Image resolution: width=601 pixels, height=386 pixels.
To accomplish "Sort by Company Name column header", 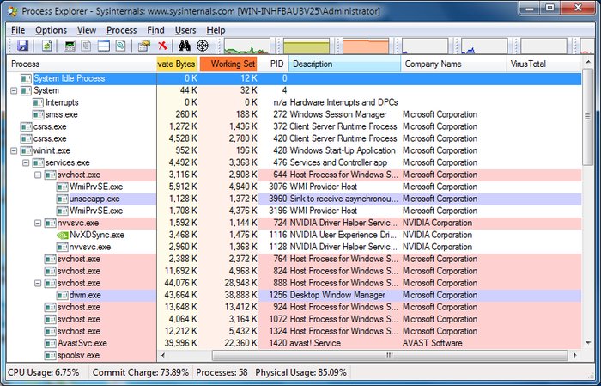I will click(x=453, y=64).
